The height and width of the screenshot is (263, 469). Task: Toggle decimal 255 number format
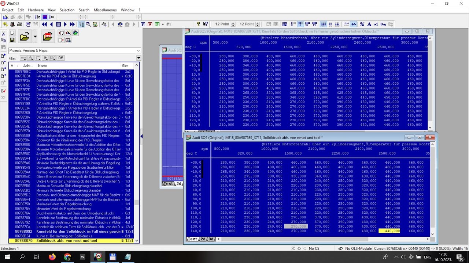[x=324, y=24]
